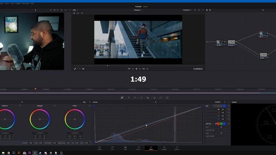Expand the viewer picker tool dropdown arrow

point(77,69)
